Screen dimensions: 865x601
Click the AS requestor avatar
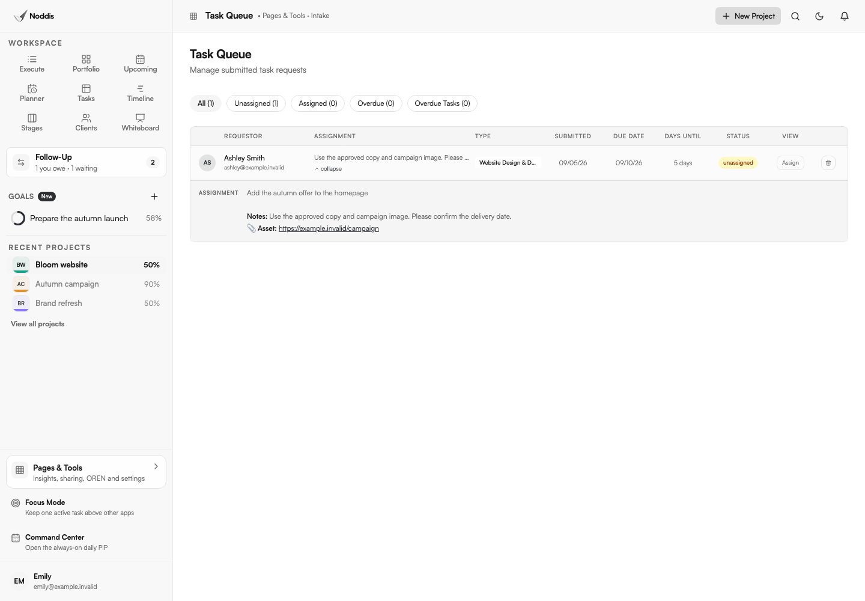pyautogui.click(x=207, y=163)
